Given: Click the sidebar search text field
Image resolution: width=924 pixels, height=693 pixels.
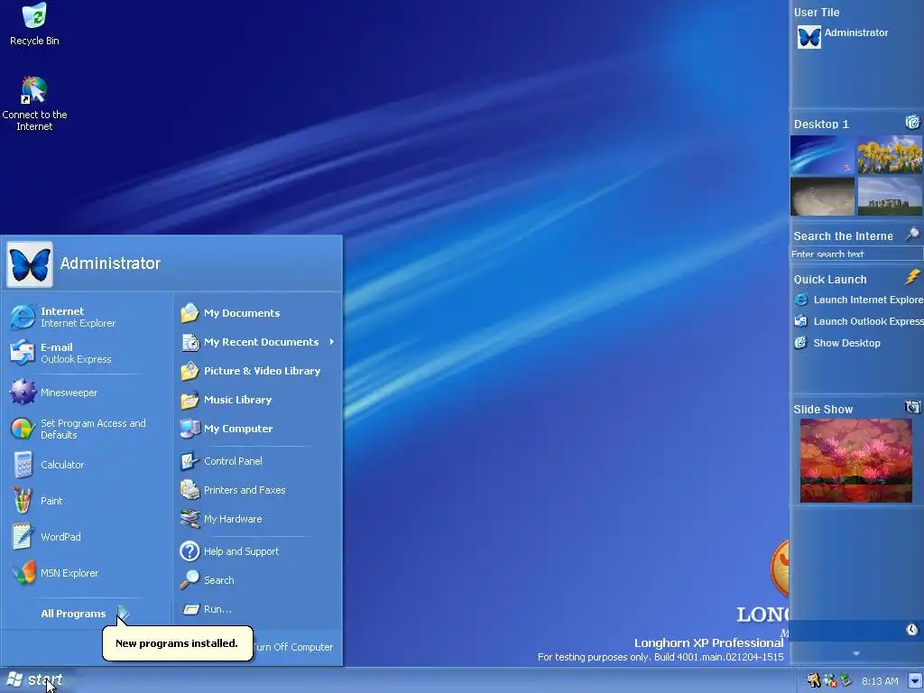Looking at the screenshot, I should 856,254.
